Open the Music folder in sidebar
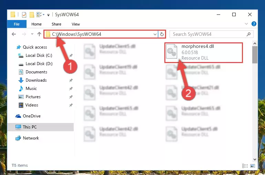The height and width of the screenshot is (175, 265). [x=31, y=89]
